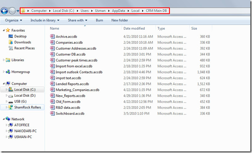Click the Customer DB.accdb file icon

click(52, 54)
